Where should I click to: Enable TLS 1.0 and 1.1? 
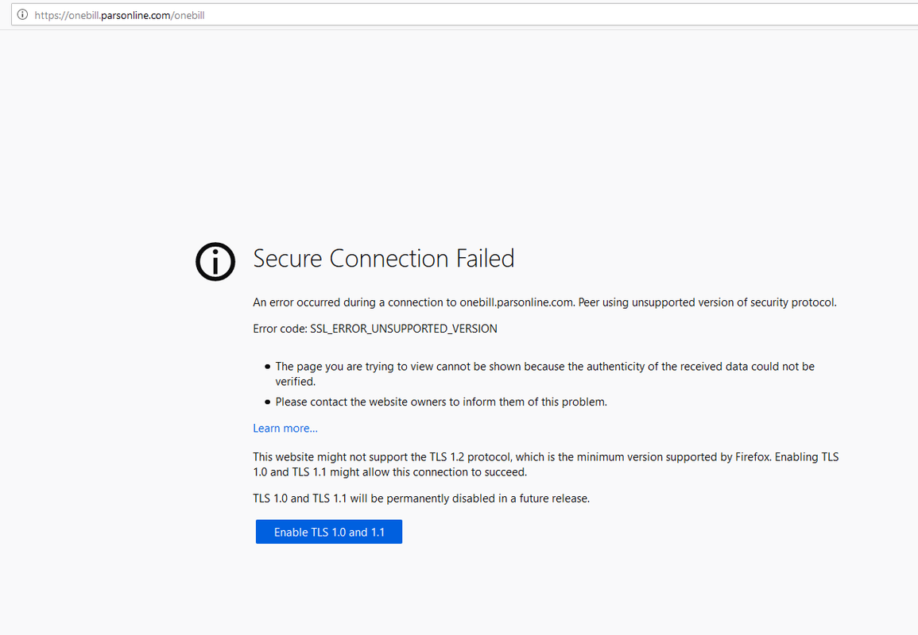(329, 532)
